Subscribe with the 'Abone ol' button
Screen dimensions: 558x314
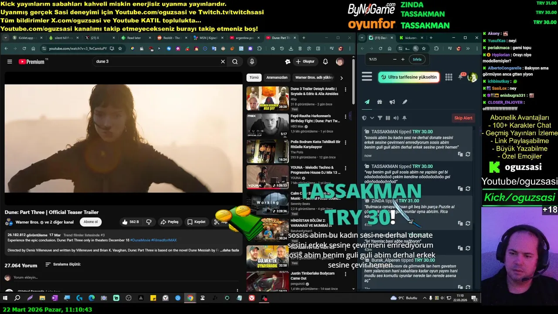click(x=91, y=222)
